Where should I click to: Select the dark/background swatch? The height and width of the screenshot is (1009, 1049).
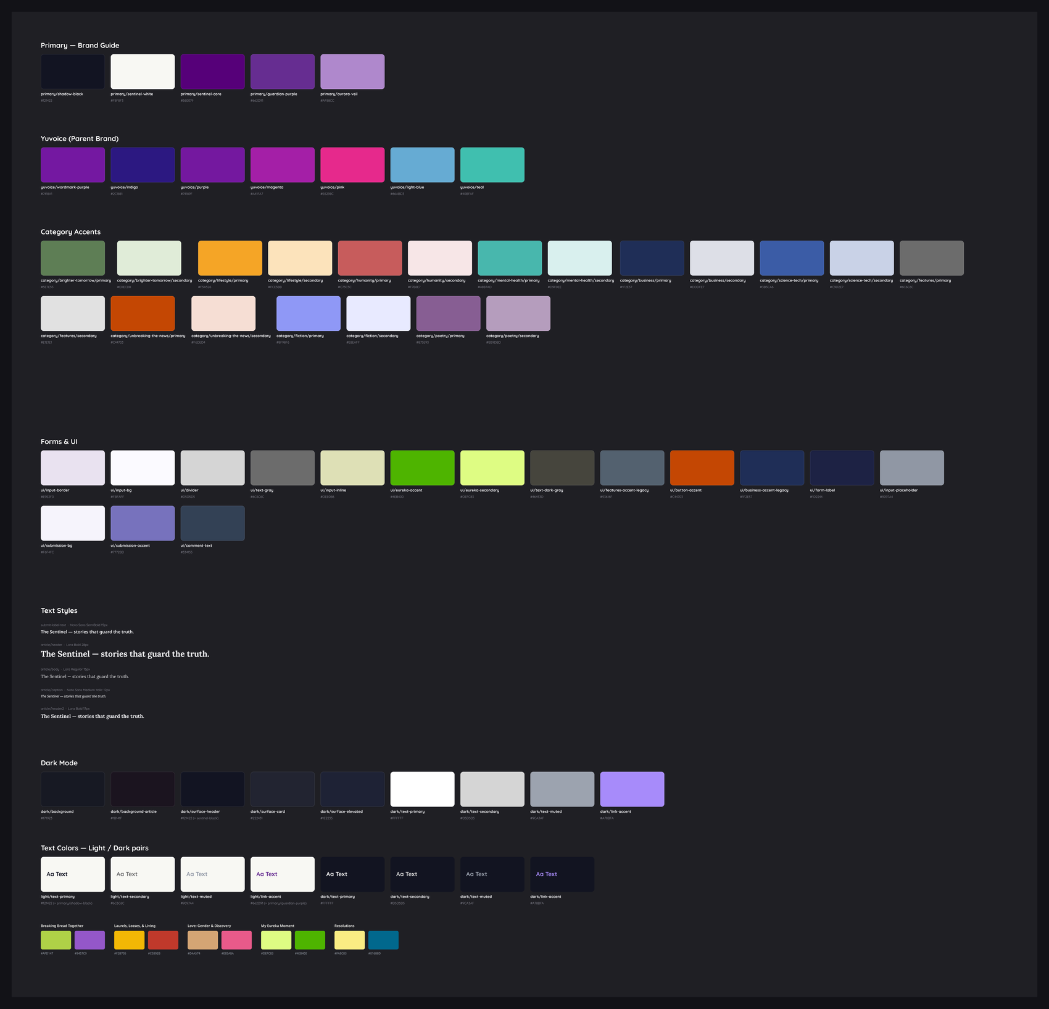pos(73,789)
